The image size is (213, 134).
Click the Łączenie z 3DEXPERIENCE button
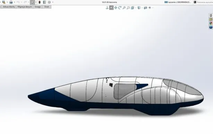[x=178, y=2]
